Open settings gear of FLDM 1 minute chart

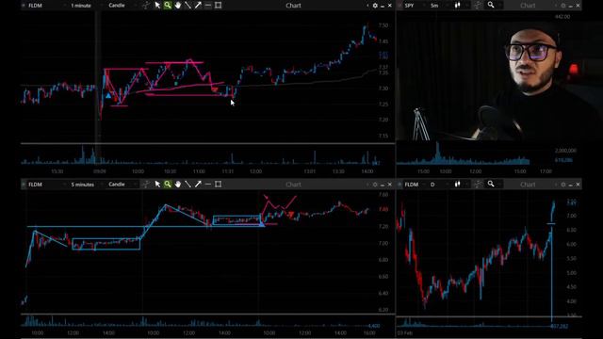(x=375, y=6)
